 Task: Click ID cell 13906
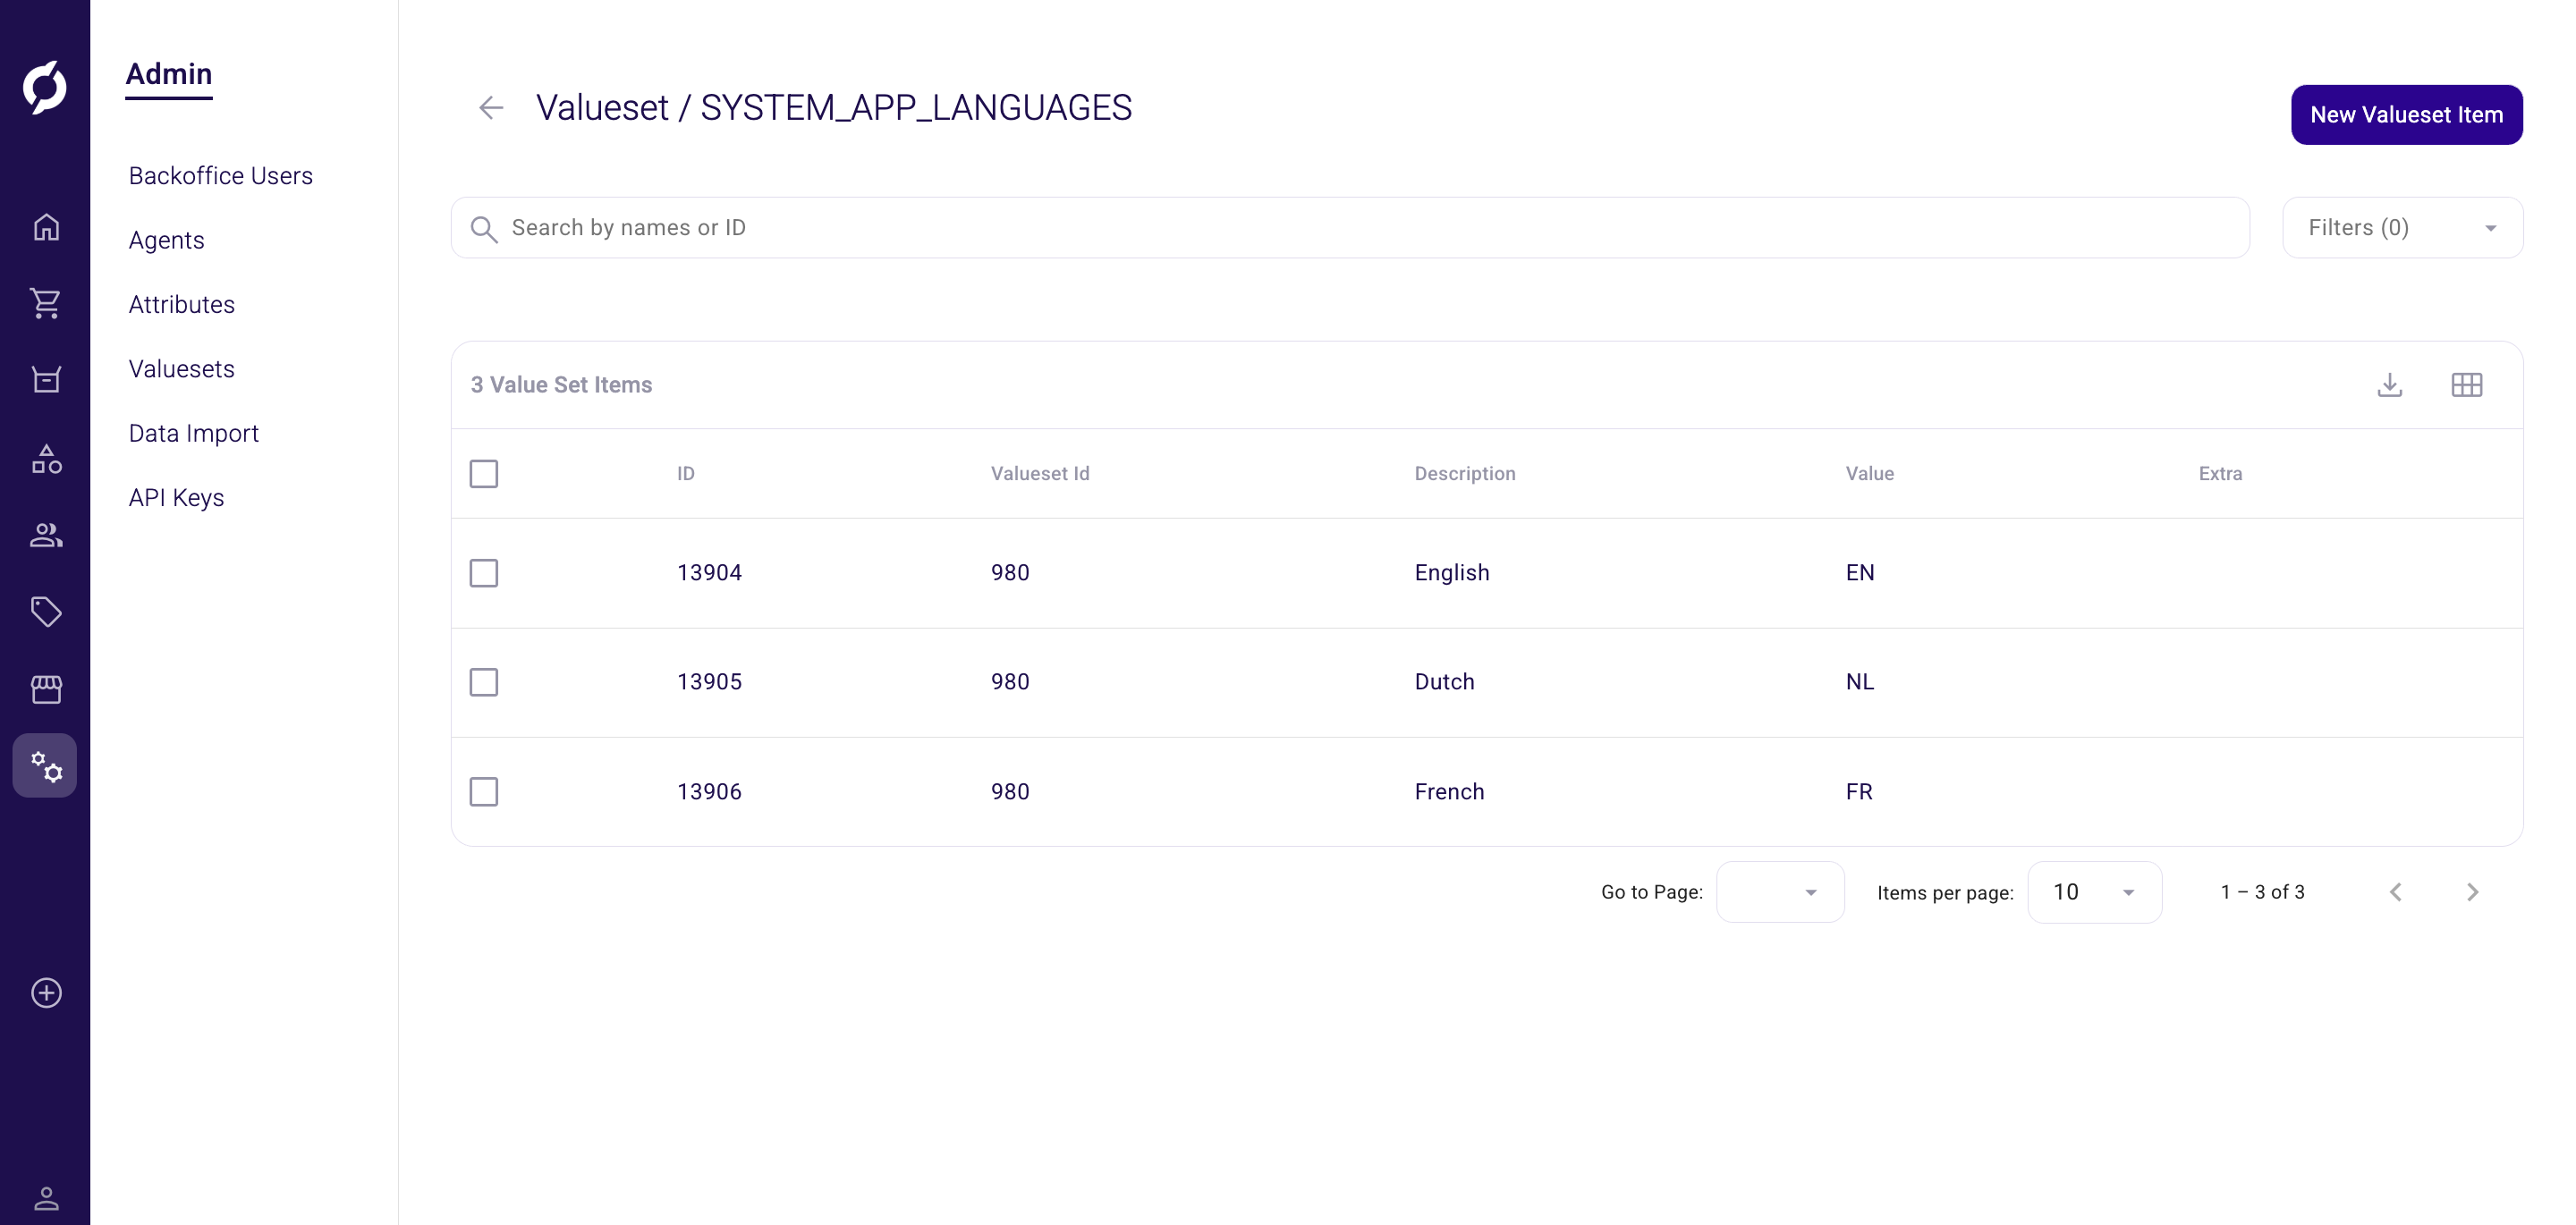coord(710,792)
